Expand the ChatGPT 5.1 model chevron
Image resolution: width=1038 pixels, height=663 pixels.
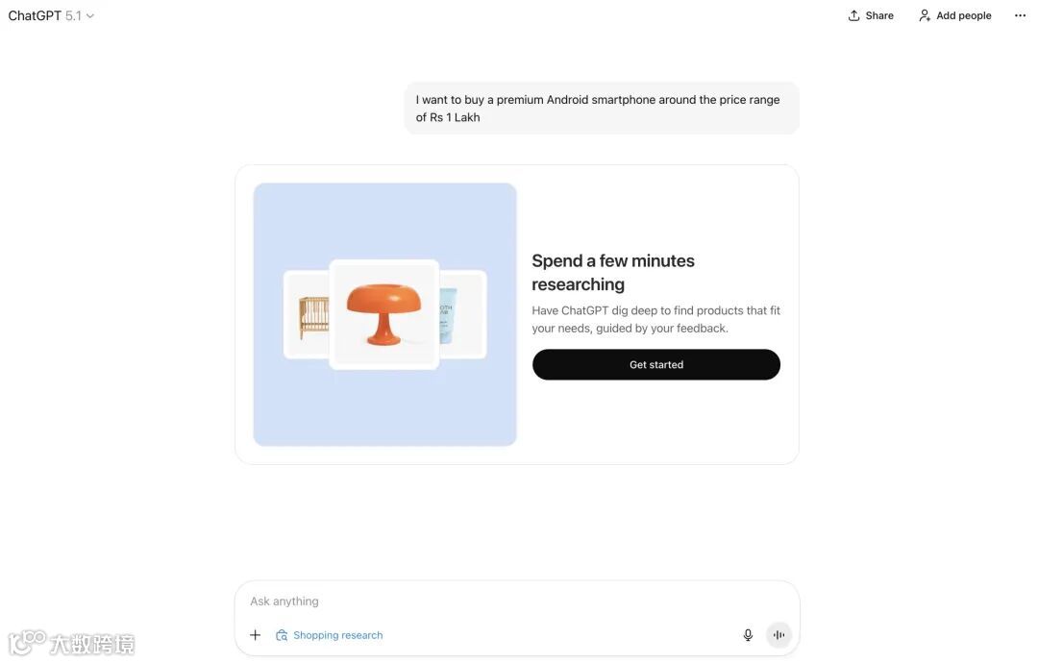tap(90, 16)
